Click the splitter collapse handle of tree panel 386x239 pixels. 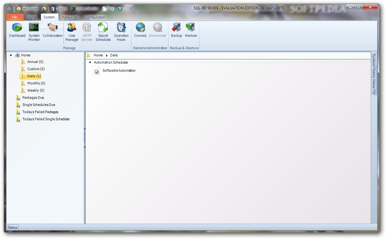84,138
